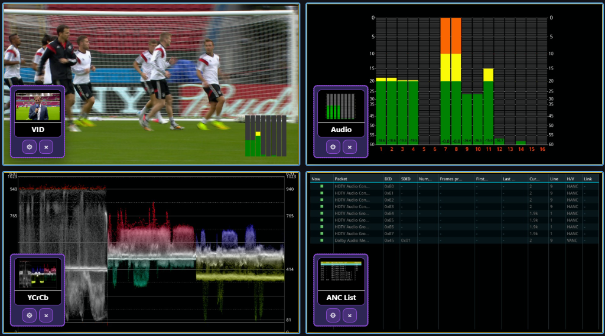Select the packet row with DID 0xE0
605x336 pixels.
click(454, 186)
